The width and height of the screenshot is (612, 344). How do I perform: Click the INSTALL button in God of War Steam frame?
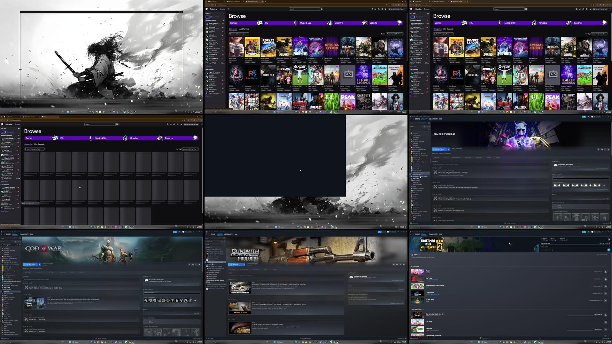31,265
